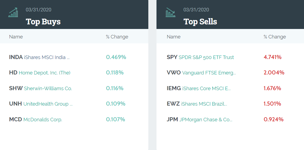
Task: Select the 0.469% change value for INDA
Action: pyautogui.click(x=116, y=57)
